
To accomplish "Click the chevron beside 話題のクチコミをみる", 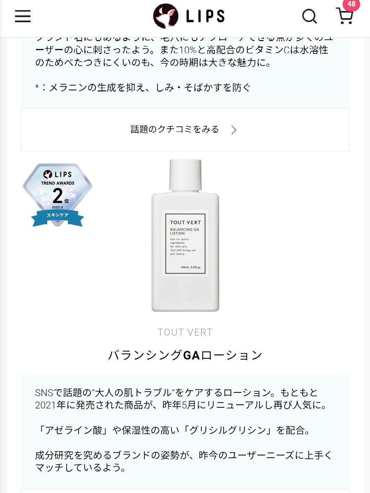I will click(x=234, y=130).
